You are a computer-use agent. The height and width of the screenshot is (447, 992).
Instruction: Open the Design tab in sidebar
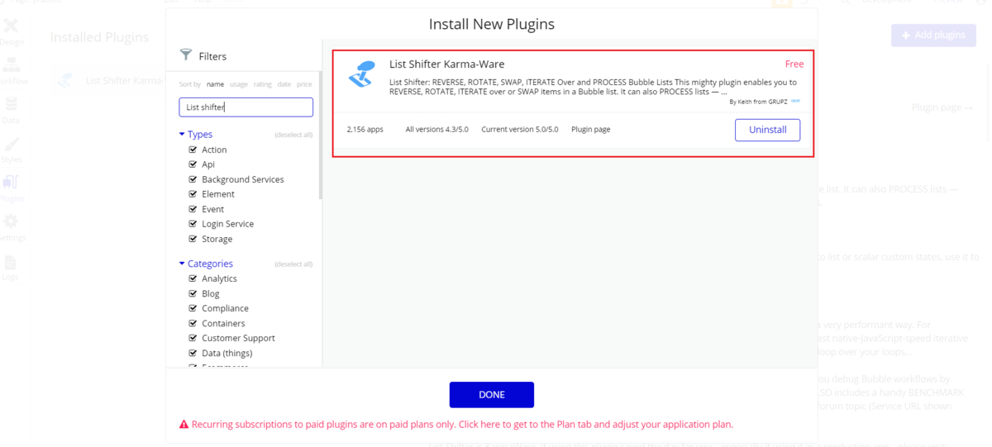[12, 33]
